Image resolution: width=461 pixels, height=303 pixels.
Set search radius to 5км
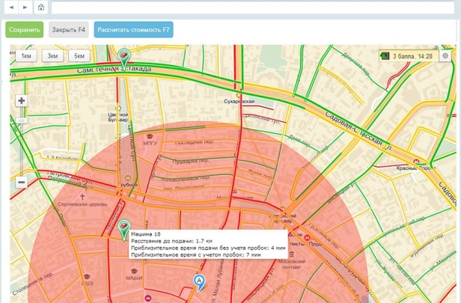point(78,56)
